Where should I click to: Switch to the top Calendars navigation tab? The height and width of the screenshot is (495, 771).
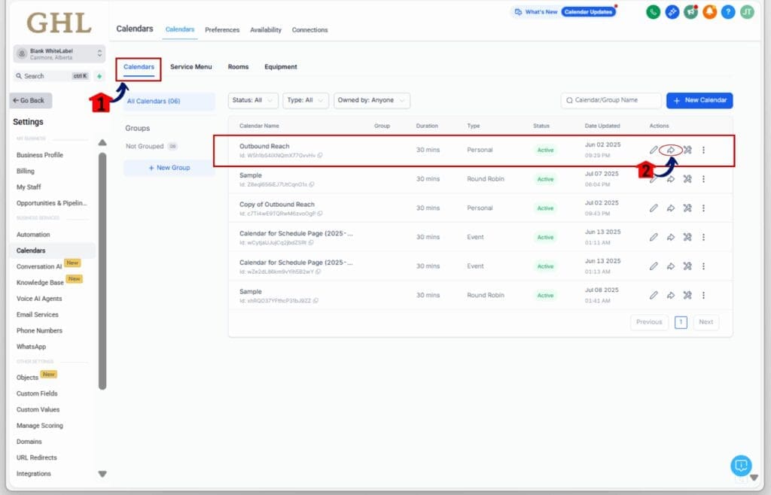[x=180, y=29]
